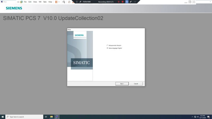This screenshot has height=119, width=212.
Task: Close the recording toolbar with X icon
Action: (135, 2)
